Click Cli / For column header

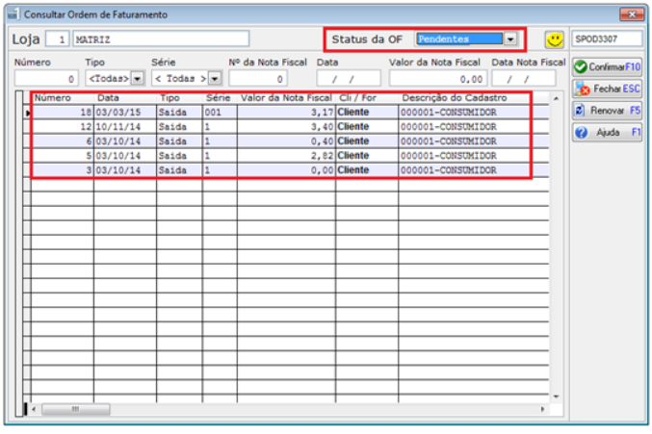tap(357, 98)
